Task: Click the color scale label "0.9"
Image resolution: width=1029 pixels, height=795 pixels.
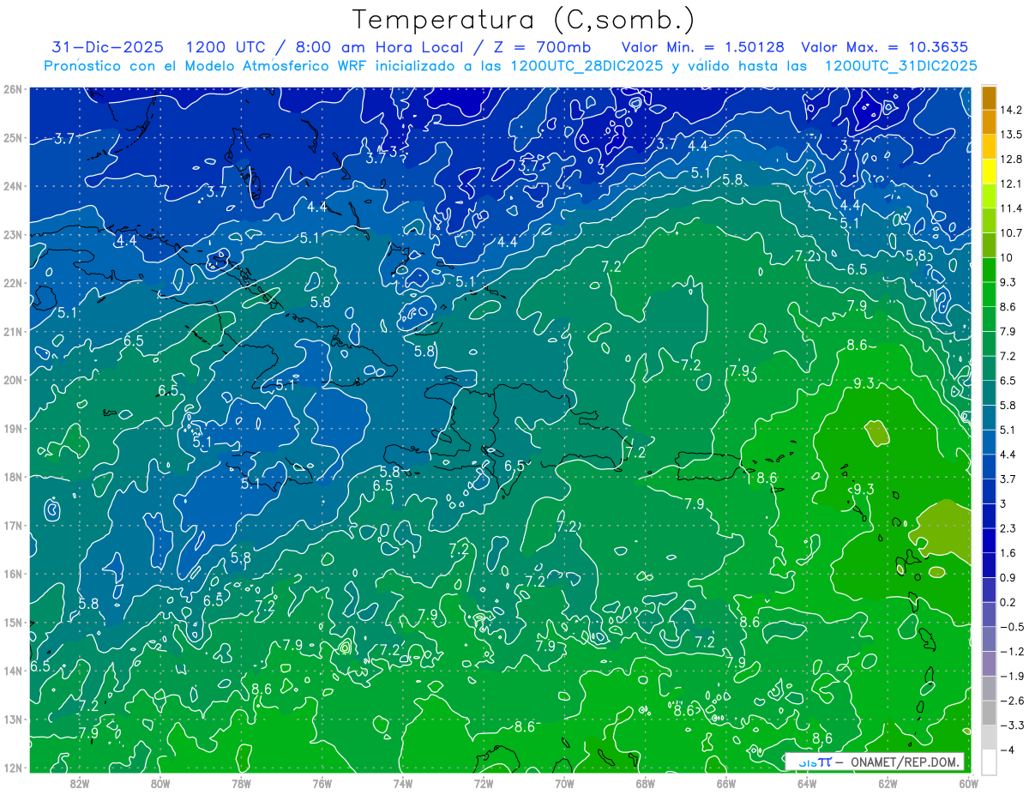Action: (x=1008, y=578)
